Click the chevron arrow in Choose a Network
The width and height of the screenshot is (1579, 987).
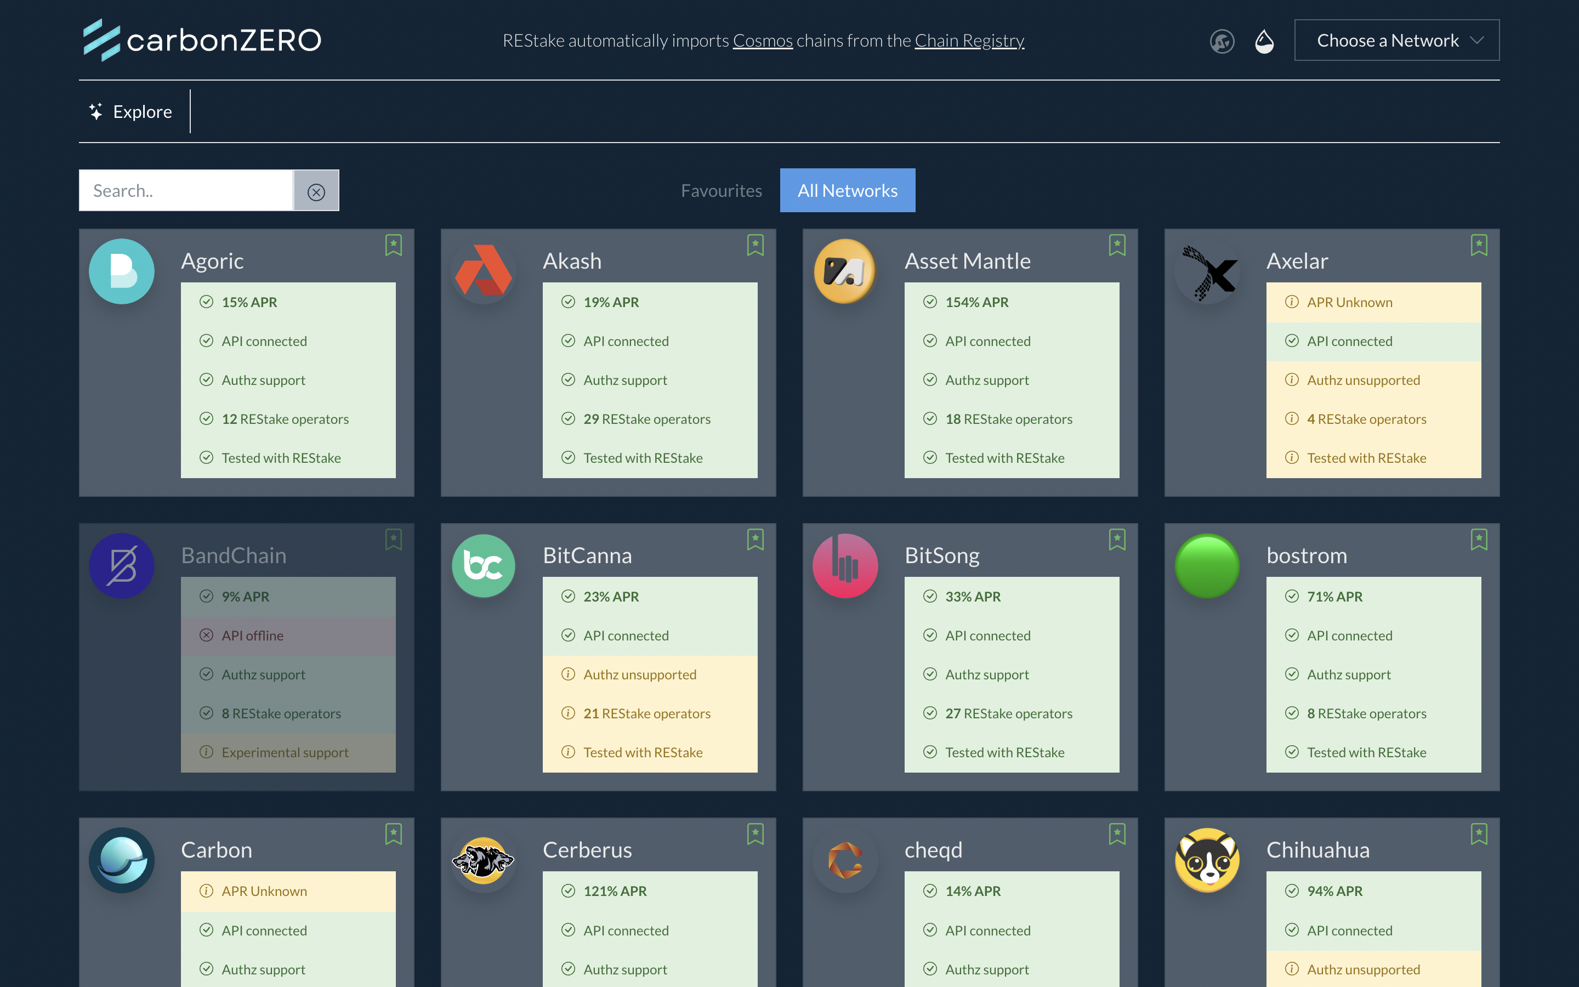pos(1476,41)
